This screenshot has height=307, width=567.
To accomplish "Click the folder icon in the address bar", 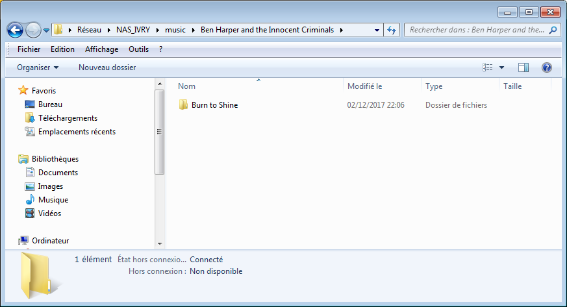I will point(58,30).
